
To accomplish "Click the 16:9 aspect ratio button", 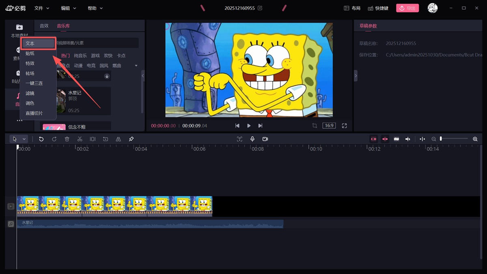I will (x=329, y=126).
